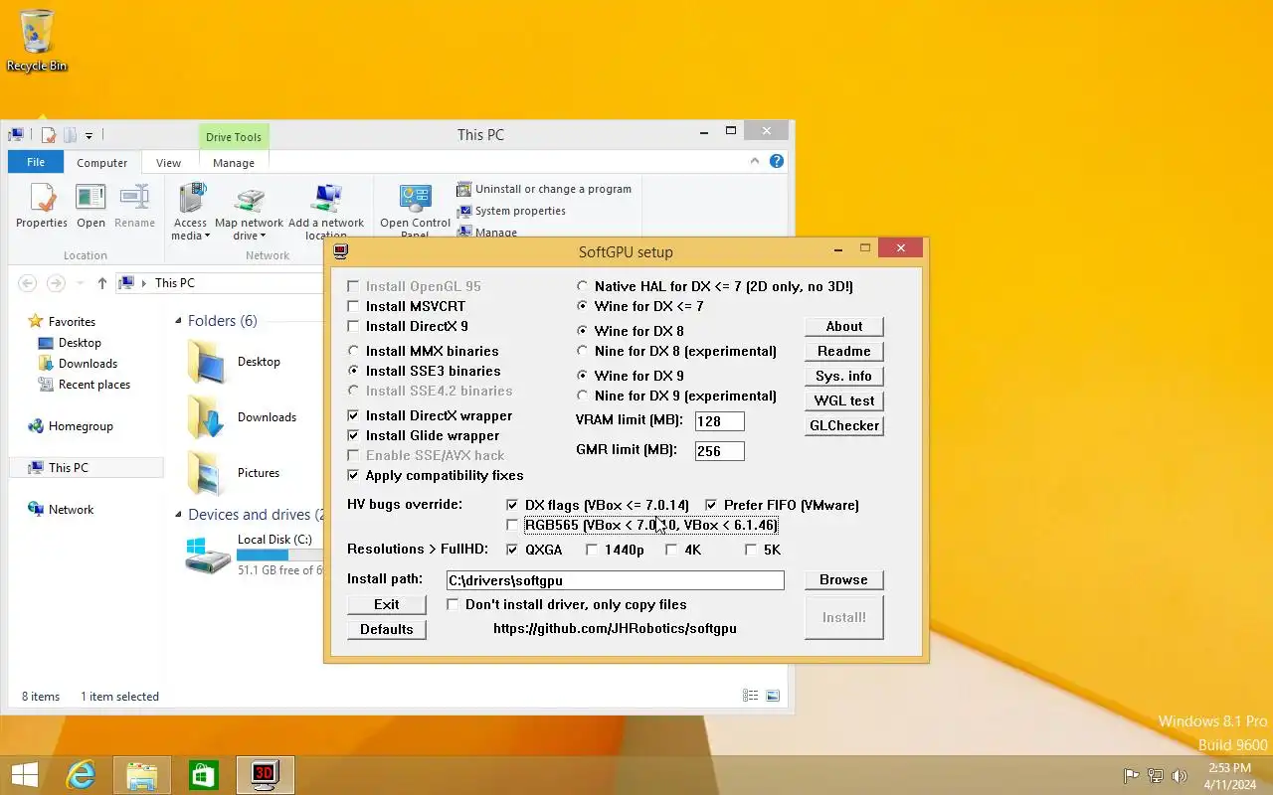Open File Explorer taskbar icon

click(142, 775)
